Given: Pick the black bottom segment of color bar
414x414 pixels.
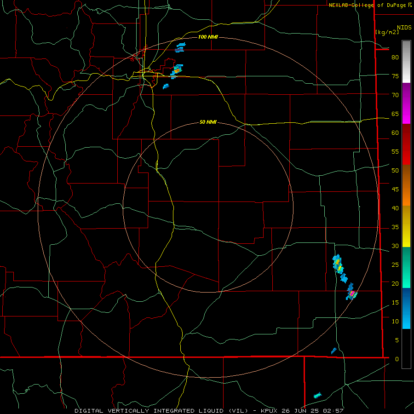Looking at the screenshot, I should tap(406, 349).
